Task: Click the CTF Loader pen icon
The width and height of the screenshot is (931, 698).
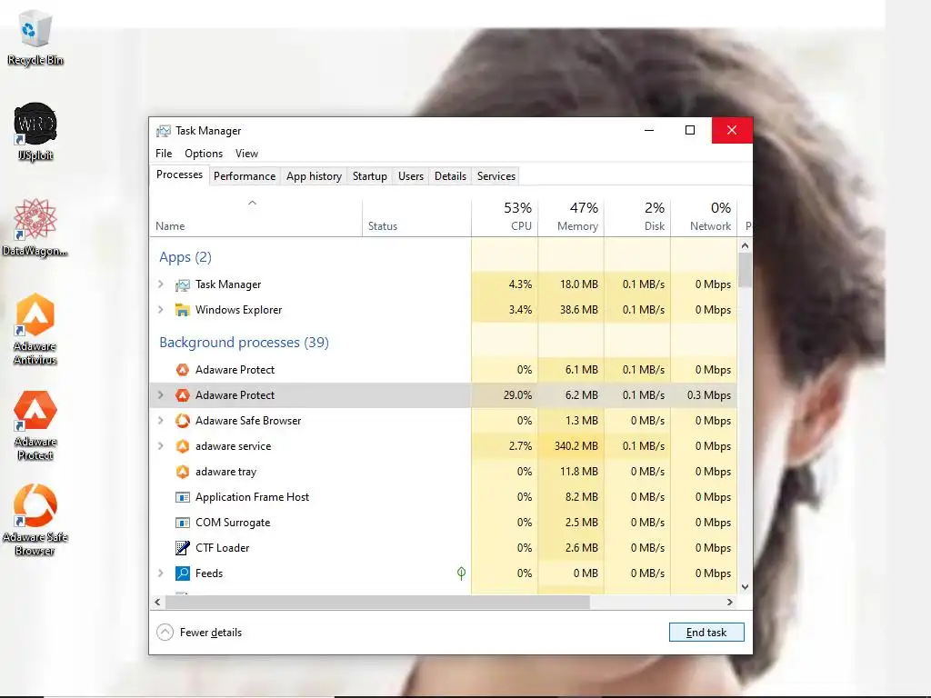Action: pyautogui.click(x=182, y=548)
